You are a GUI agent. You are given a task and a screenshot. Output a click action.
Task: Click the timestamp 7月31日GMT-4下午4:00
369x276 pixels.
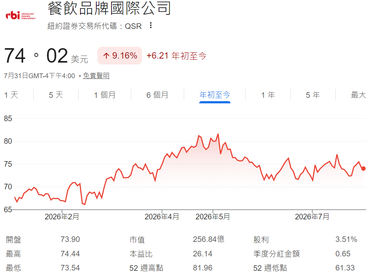click(x=39, y=76)
